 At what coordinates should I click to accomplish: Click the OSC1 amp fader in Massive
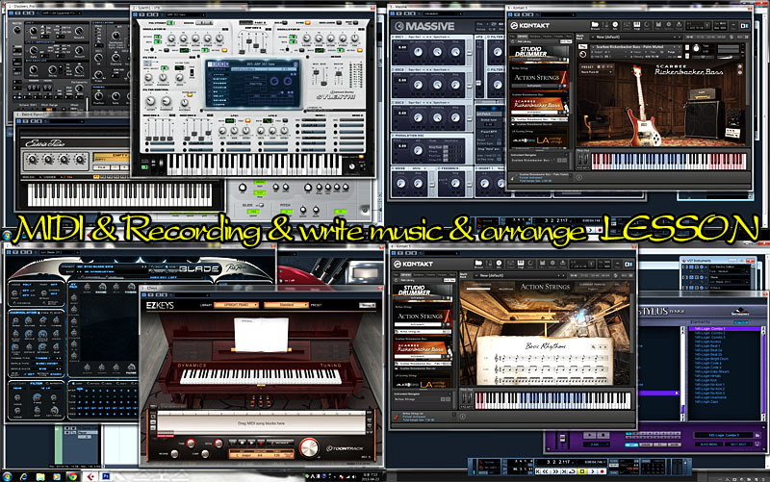coord(470,54)
